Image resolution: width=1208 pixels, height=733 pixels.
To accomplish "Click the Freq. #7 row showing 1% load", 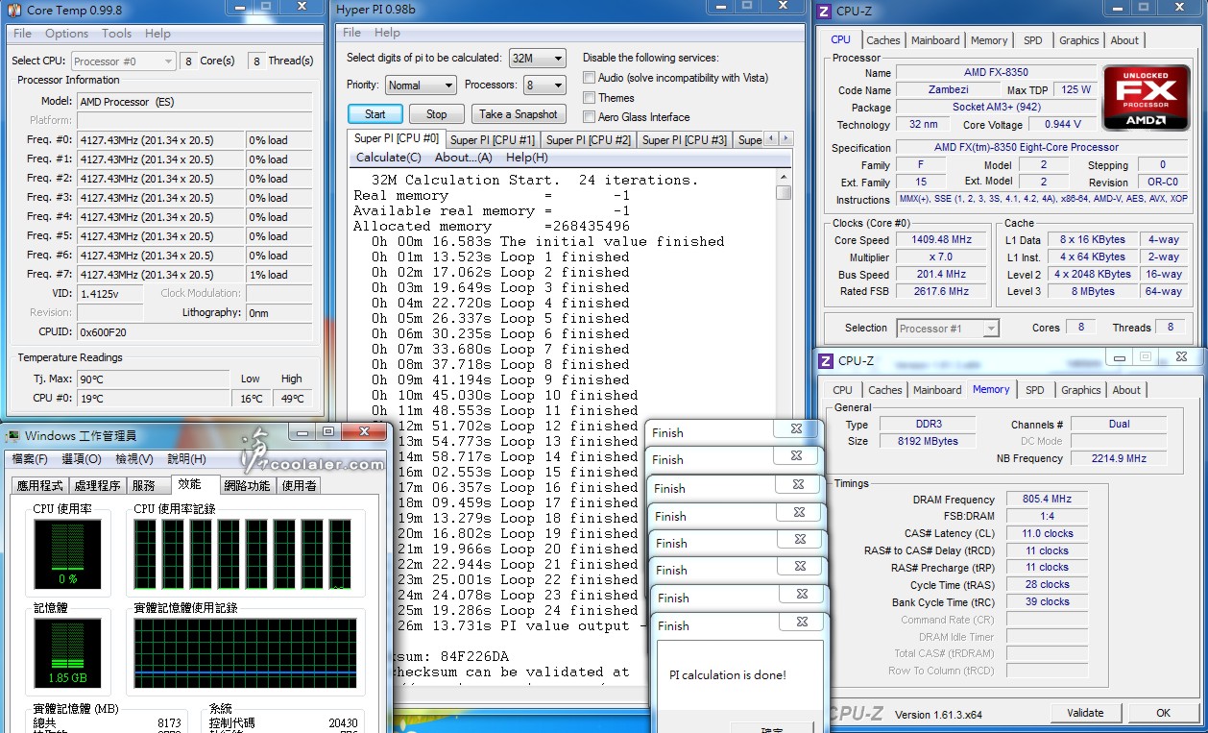I will point(170,275).
